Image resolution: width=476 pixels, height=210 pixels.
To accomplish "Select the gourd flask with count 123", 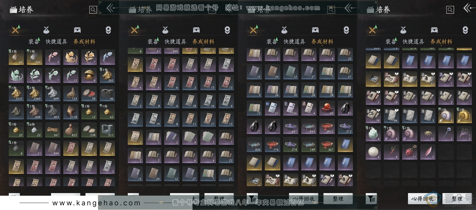I will tap(71, 93).
